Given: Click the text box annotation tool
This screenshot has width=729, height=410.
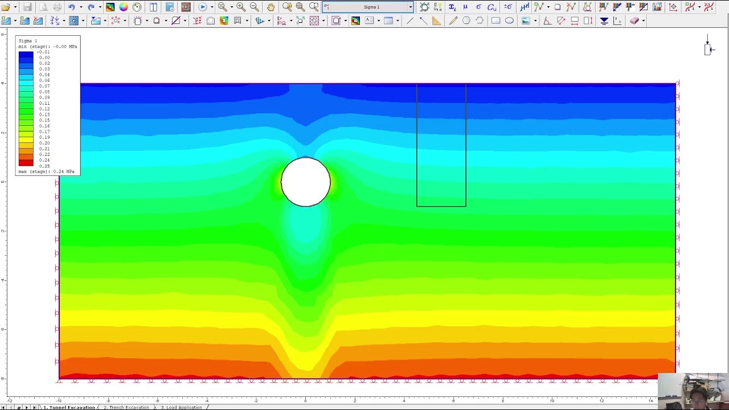Looking at the screenshot, I should coord(369,20).
